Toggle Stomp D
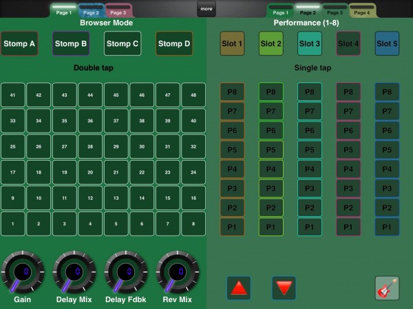The width and height of the screenshot is (413, 309). 174,44
